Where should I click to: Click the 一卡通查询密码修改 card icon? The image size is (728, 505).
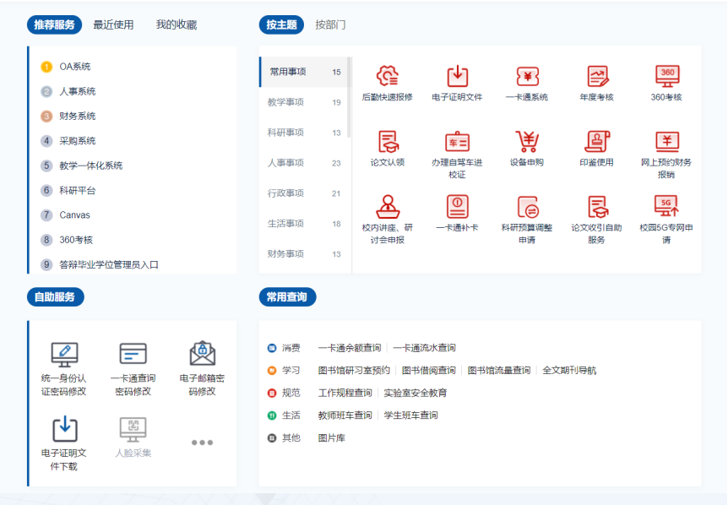pos(133,355)
